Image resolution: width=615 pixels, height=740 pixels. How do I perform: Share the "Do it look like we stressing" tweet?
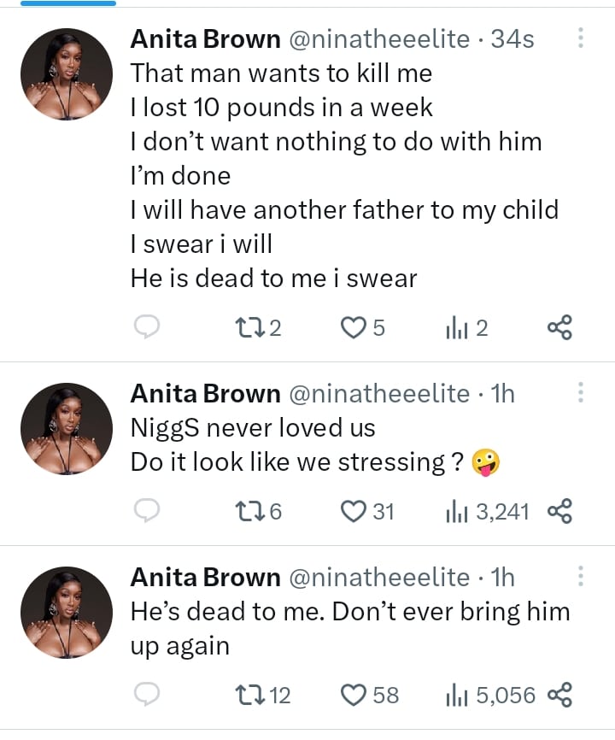[x=559, y=511]
